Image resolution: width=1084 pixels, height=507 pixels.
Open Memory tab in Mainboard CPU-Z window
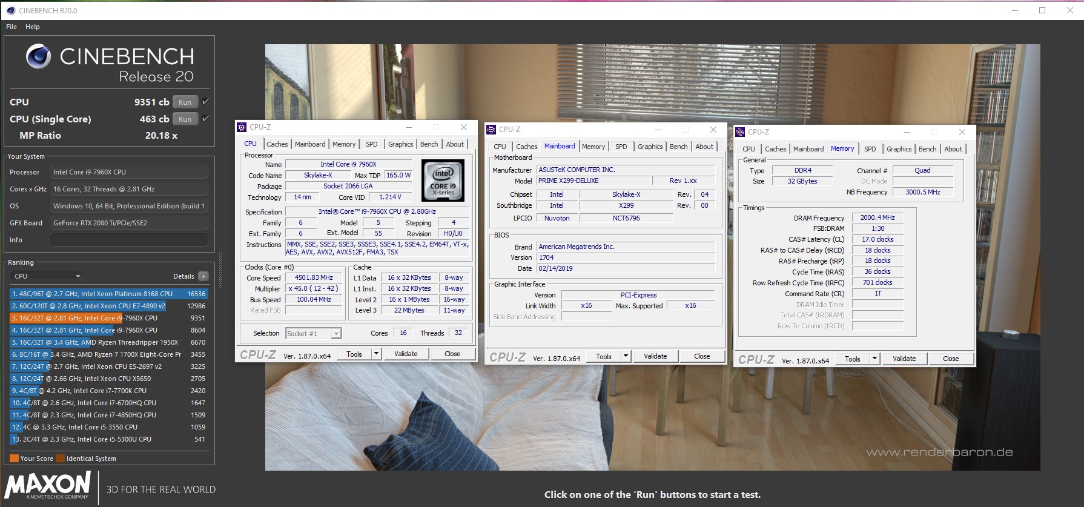[x=593, y=147]
